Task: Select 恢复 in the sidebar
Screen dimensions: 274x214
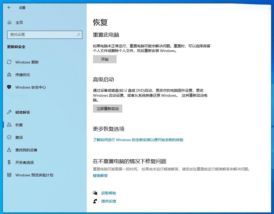Action: pyautogui.click(x=19, y=125)
